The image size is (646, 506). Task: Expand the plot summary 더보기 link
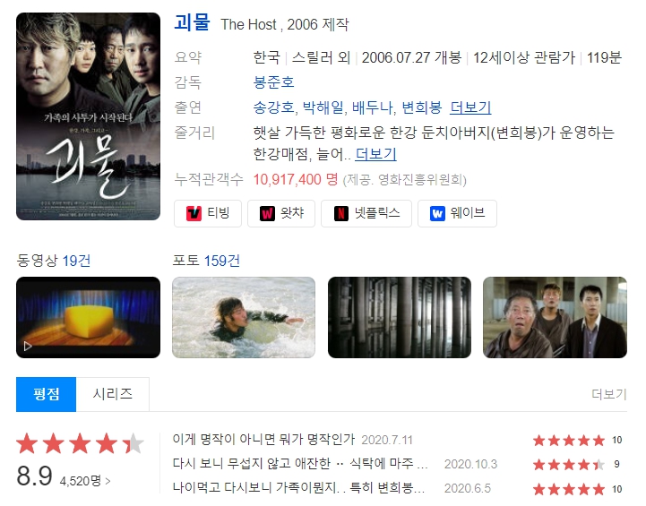375,154
